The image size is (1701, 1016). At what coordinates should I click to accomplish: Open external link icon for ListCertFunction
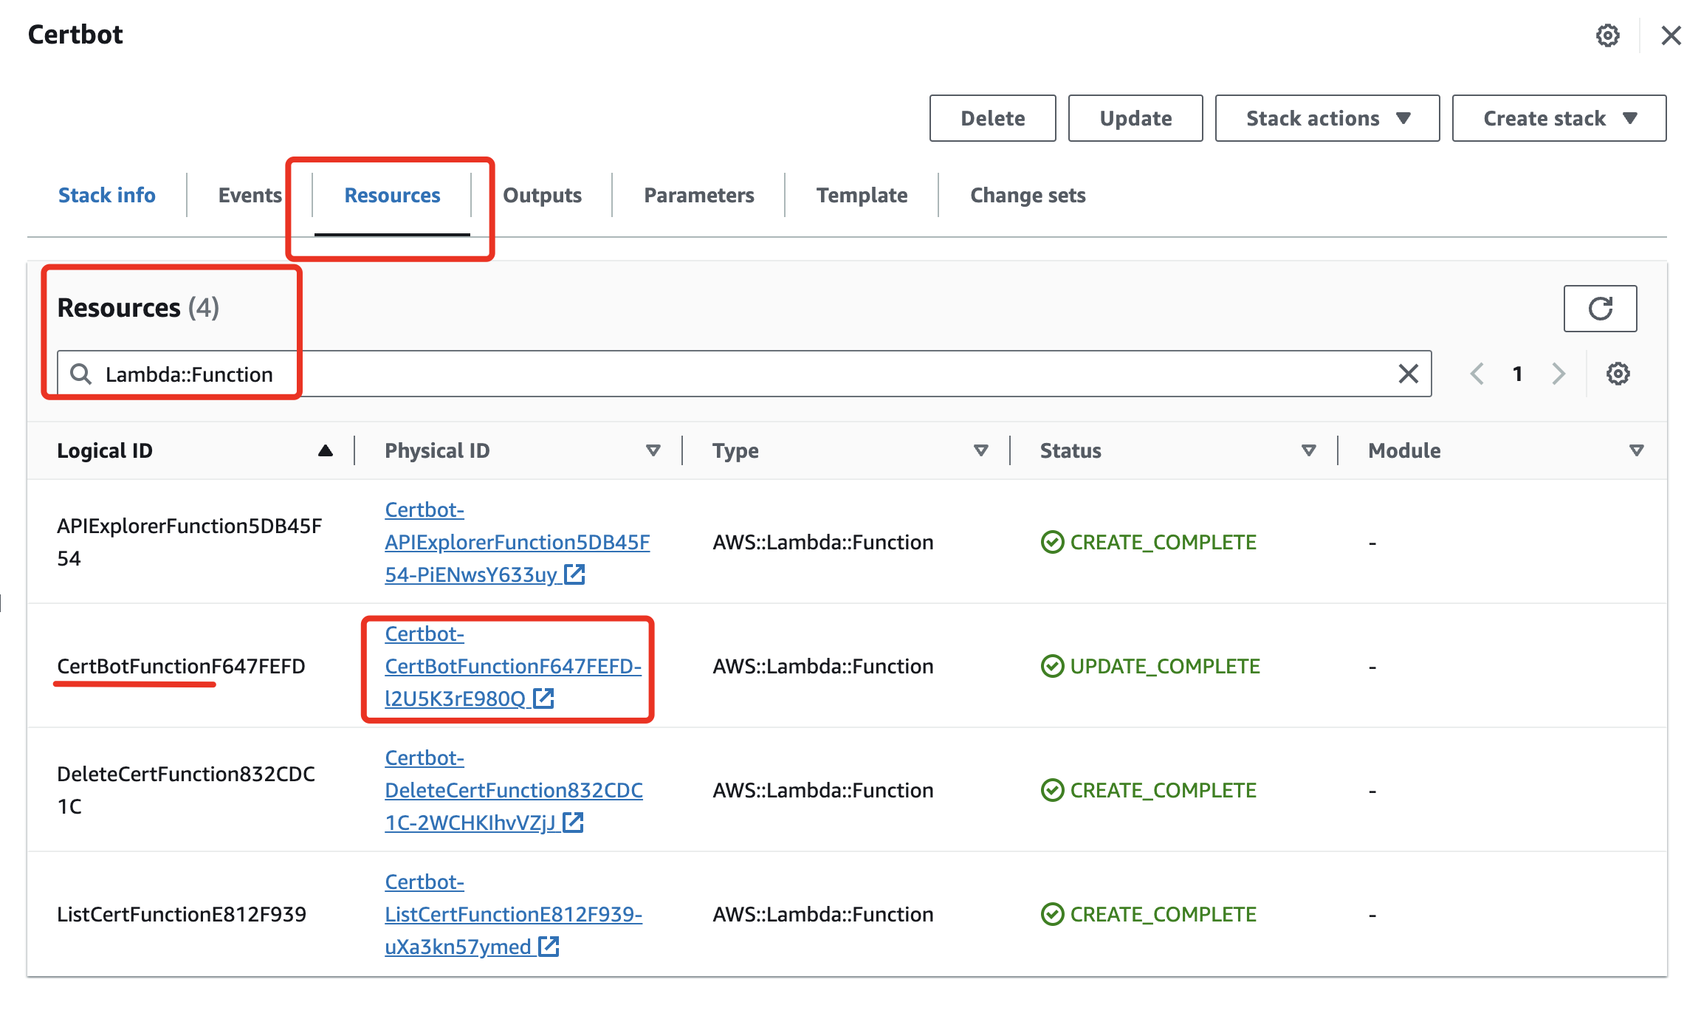tap(549, 947)
